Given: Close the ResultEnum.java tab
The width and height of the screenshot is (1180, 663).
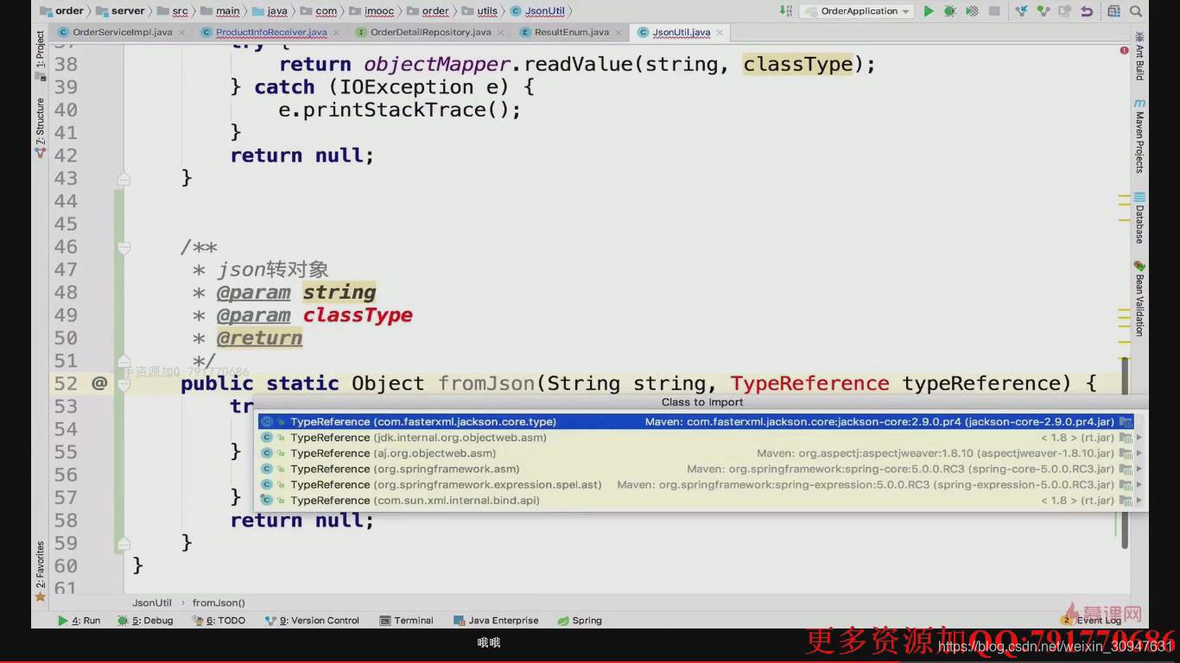Looking at the screenshot, I should click(617, 33).
